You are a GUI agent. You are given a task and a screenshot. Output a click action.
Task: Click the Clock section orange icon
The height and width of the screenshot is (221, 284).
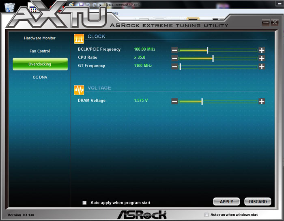click(79, 39)
